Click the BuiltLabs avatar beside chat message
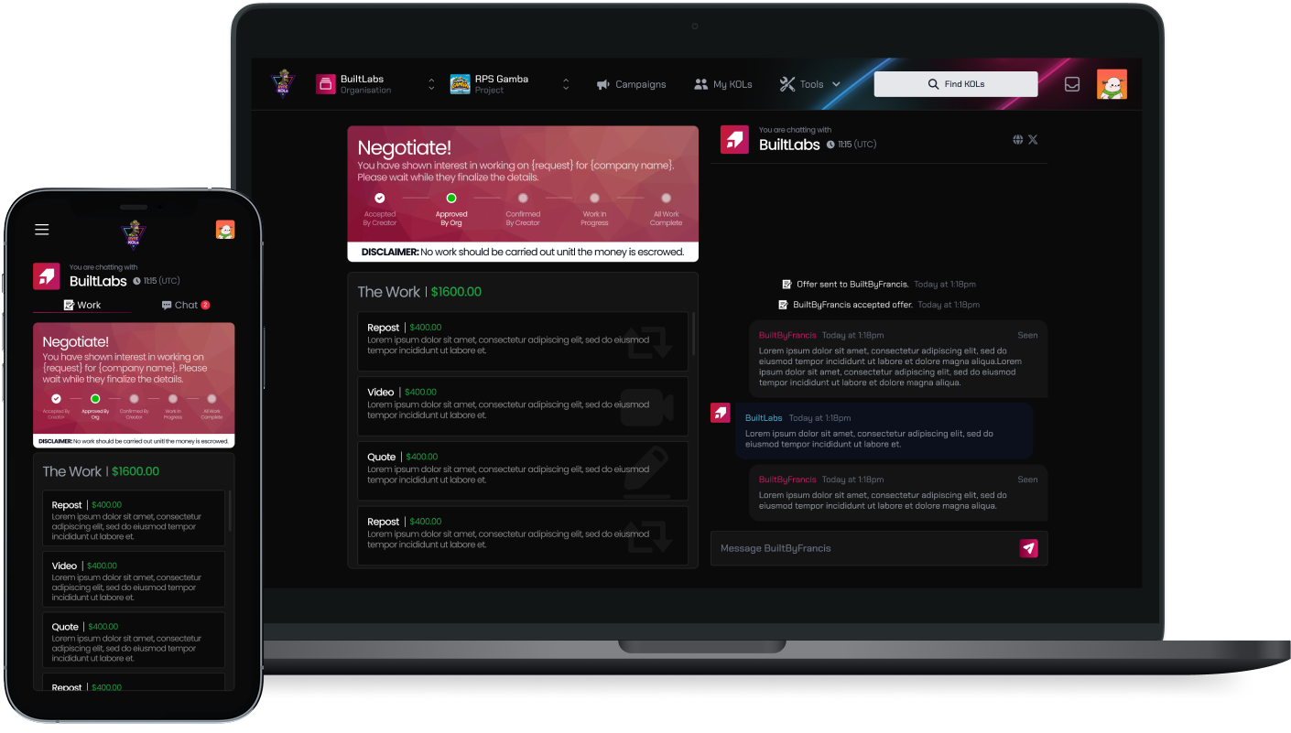Image resolution: width=1291 pixels, height=733 pixels. [x=721, y=413]
